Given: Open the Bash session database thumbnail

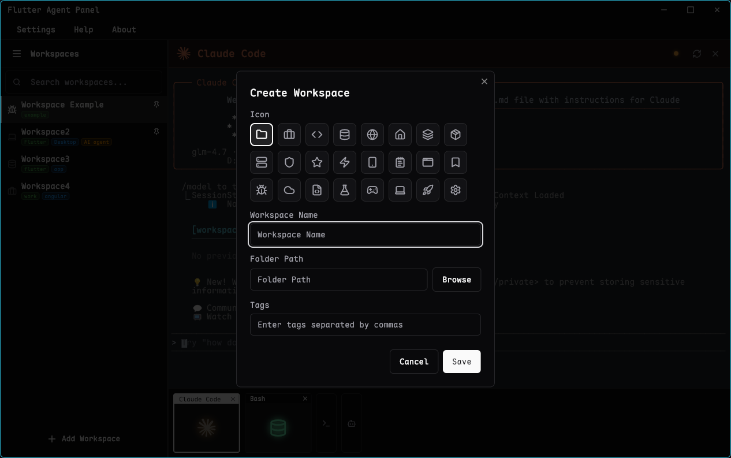Looking at the screenshot, I should click(278, 427).
